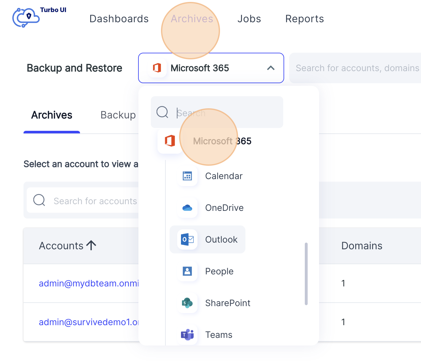The width and height of the screenshot is (421, 362).
Task: Select the Microsoft 365 icon in the dropdown
Action: 170,141
